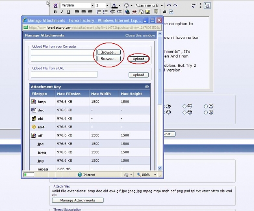
Task: Center align text in the editor
Action: [x=84, y=12]
